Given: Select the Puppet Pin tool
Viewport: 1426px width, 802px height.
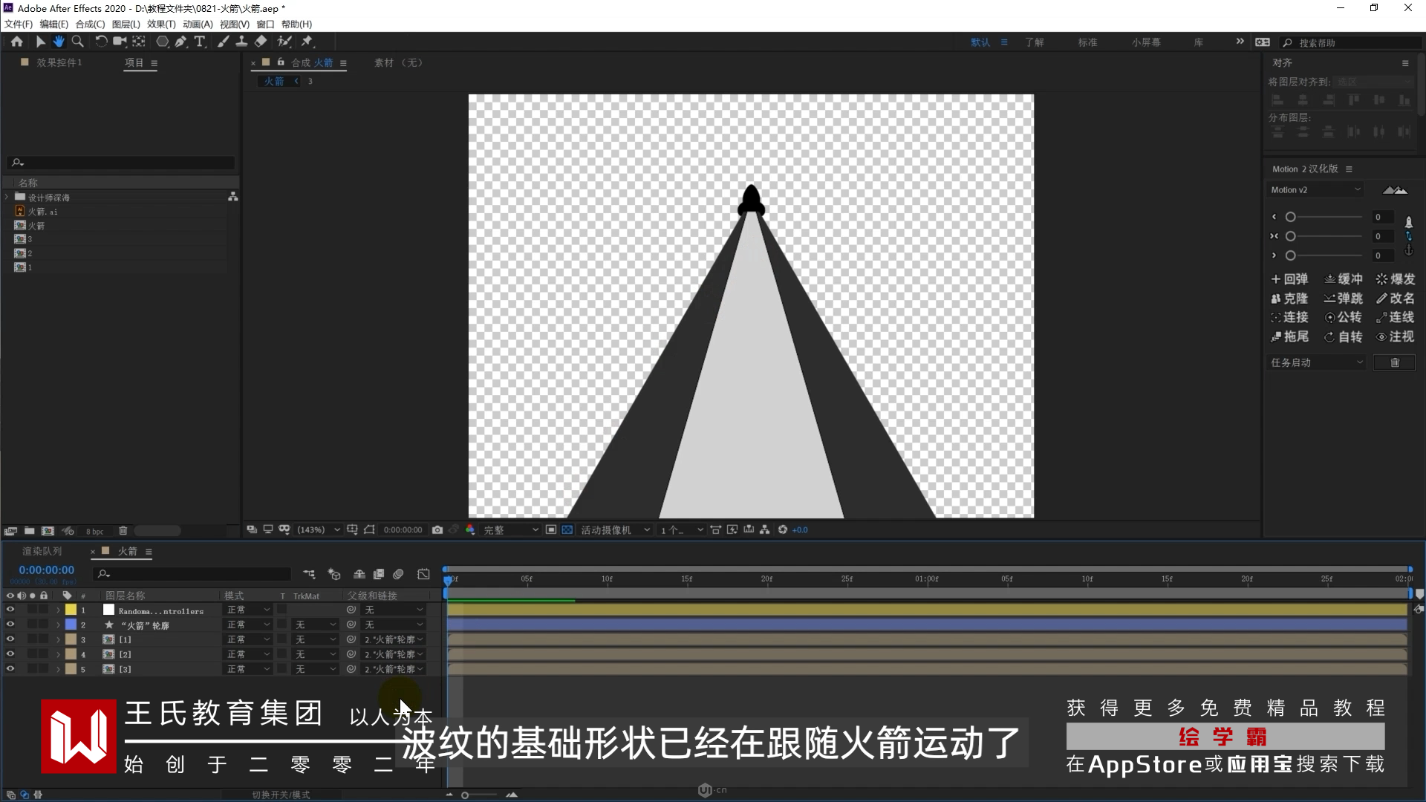Looking at the screenshot, I should pyautogui.click(x=307, y=42).
